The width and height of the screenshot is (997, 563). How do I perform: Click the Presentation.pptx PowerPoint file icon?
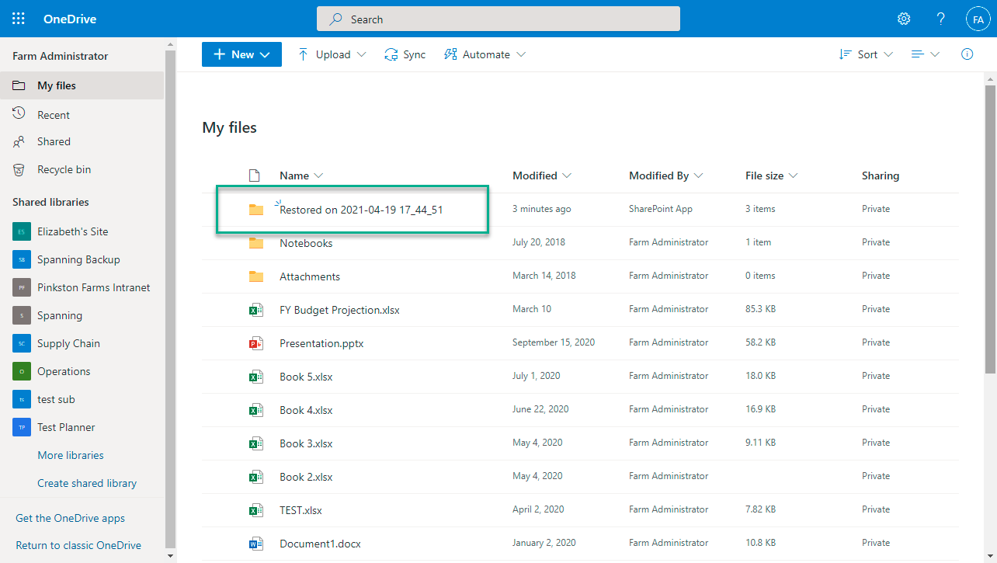coord(253,343)
